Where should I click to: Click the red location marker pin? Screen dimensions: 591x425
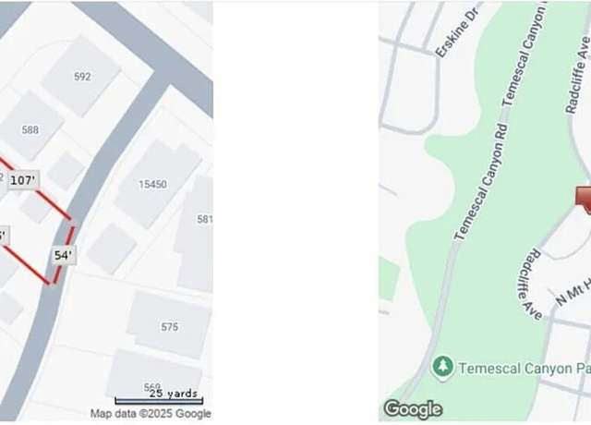pyautogui.click(x=584, y=200)
